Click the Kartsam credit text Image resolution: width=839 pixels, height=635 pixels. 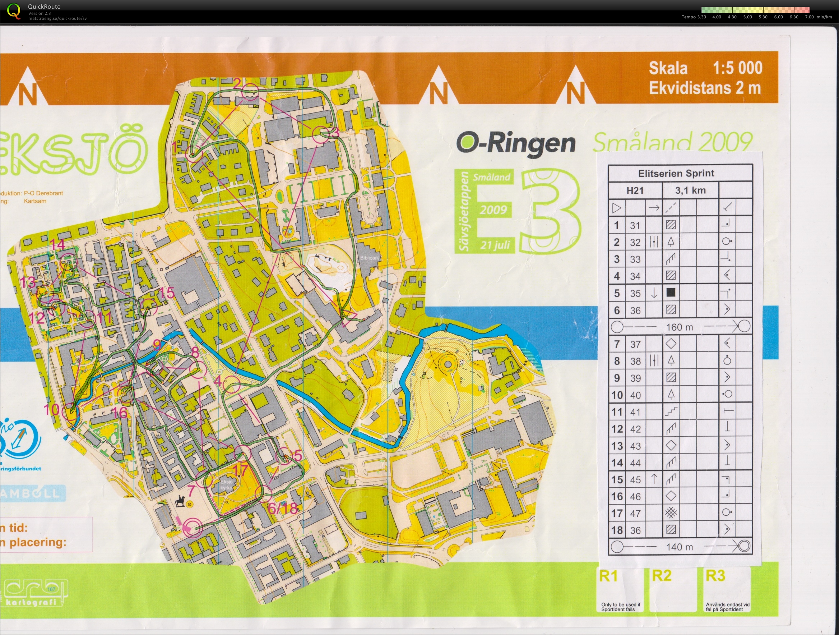coord(35,201)
